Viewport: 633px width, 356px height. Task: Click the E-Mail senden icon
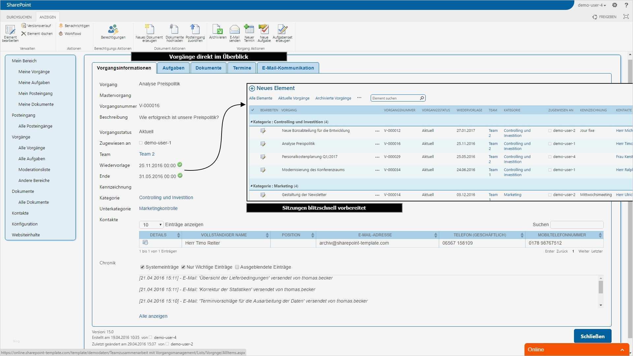(x=235, y=30)
